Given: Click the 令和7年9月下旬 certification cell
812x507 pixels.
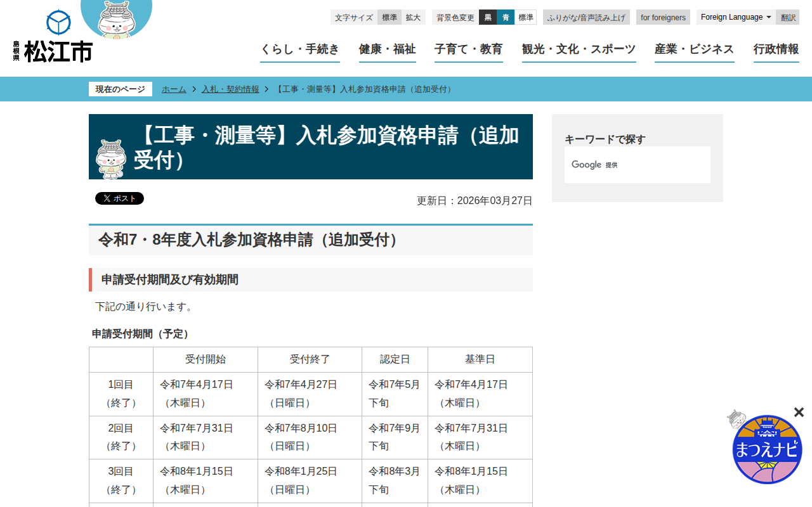Looking at the screenshot, I should coord(395,437).
